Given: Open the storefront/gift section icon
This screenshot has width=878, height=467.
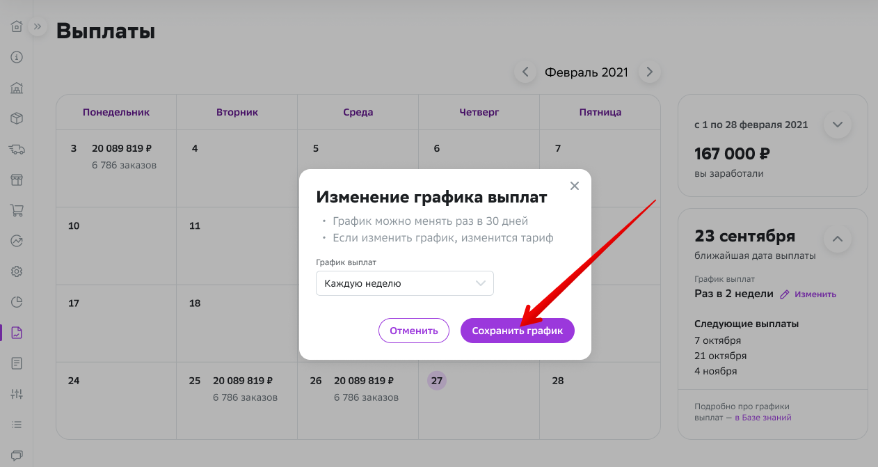Looking at the screenshot, I should coord(16,180).
